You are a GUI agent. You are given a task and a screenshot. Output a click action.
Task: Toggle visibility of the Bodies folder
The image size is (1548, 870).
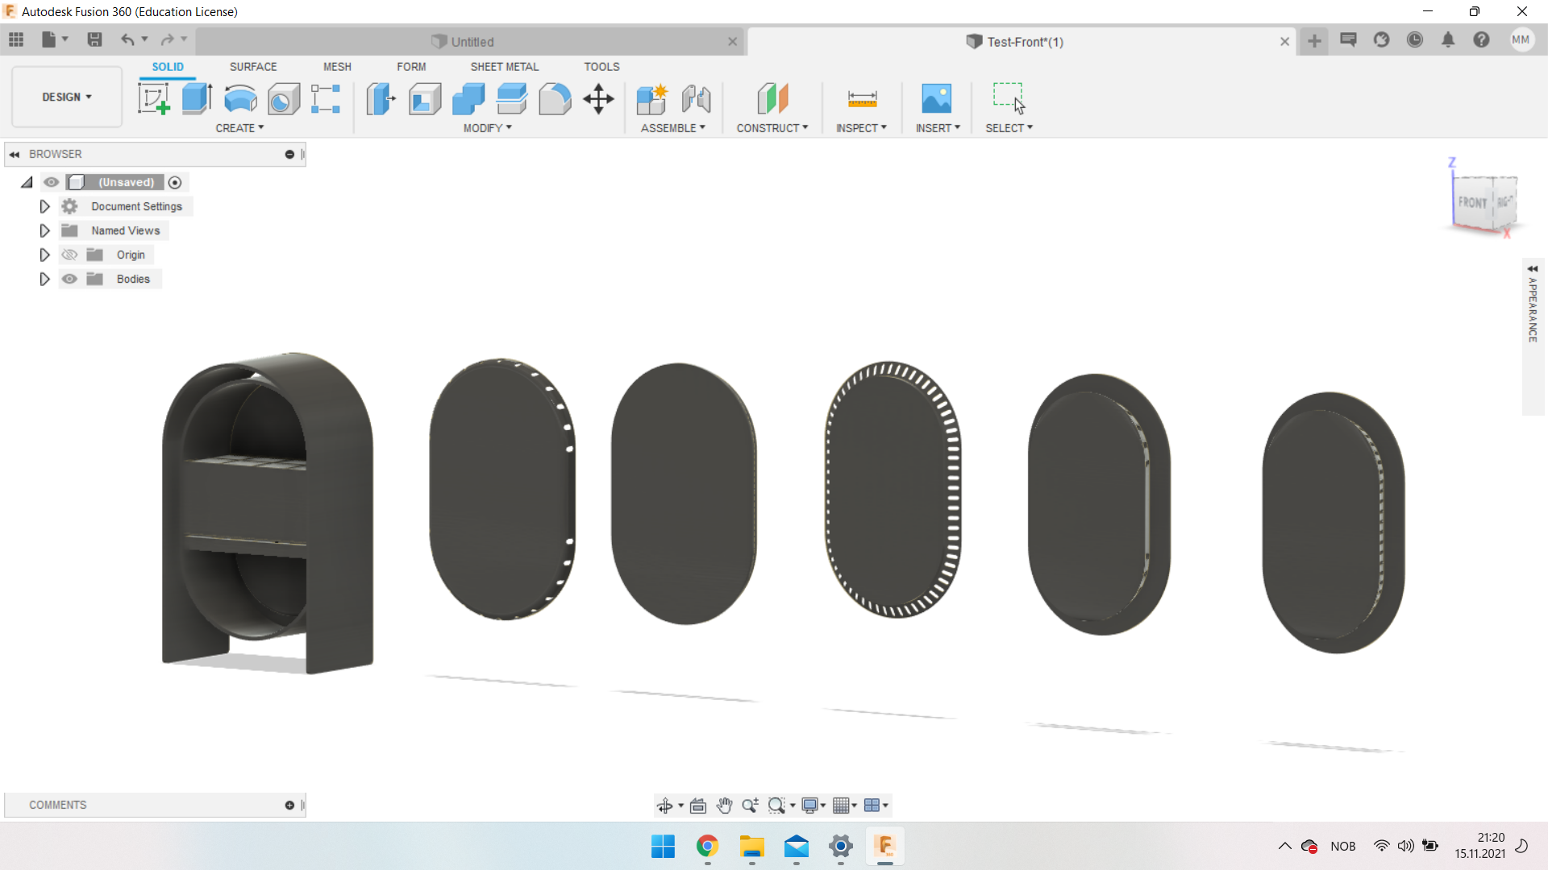pos(70,279)
